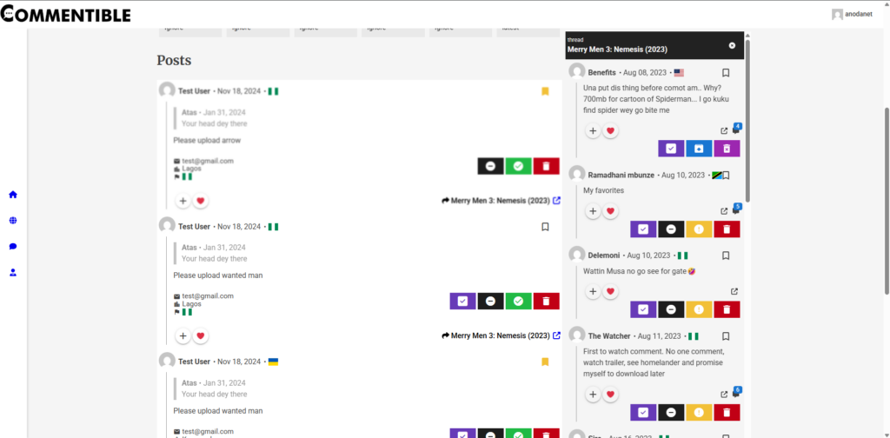Click the purple trash button on Benefits comment
This screenshot has height=438, width=890.
[727, 149]
